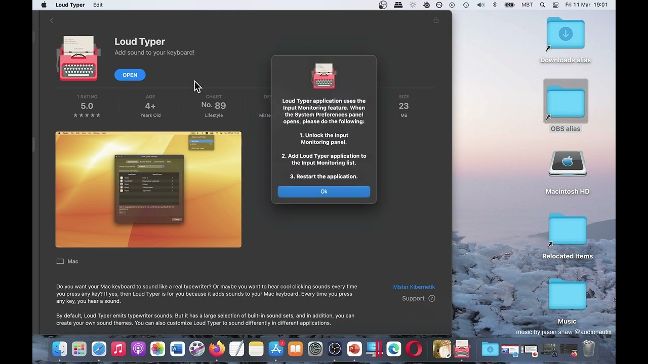Image resolution: width=648 pixels, height=364 pixels.
Task: Open the Music app from the Dock
Action: point(118,349)
